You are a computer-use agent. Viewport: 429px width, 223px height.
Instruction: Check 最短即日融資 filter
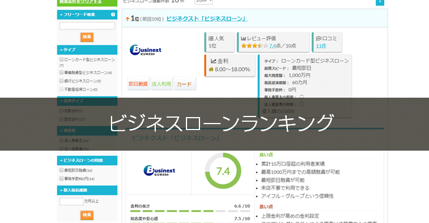tap(61, 170)
